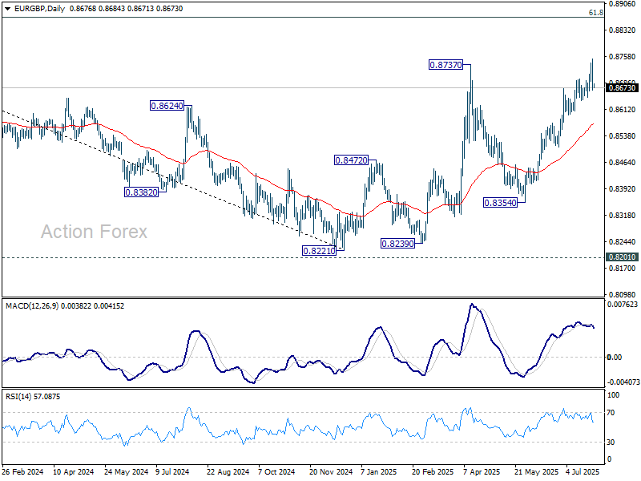
Task: Select the 20 Nov 2024 date marker
Action: coord(330,471)
